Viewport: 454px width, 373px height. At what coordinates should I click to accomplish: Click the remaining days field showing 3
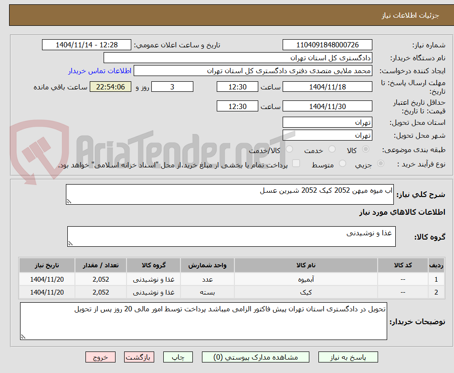172,87
